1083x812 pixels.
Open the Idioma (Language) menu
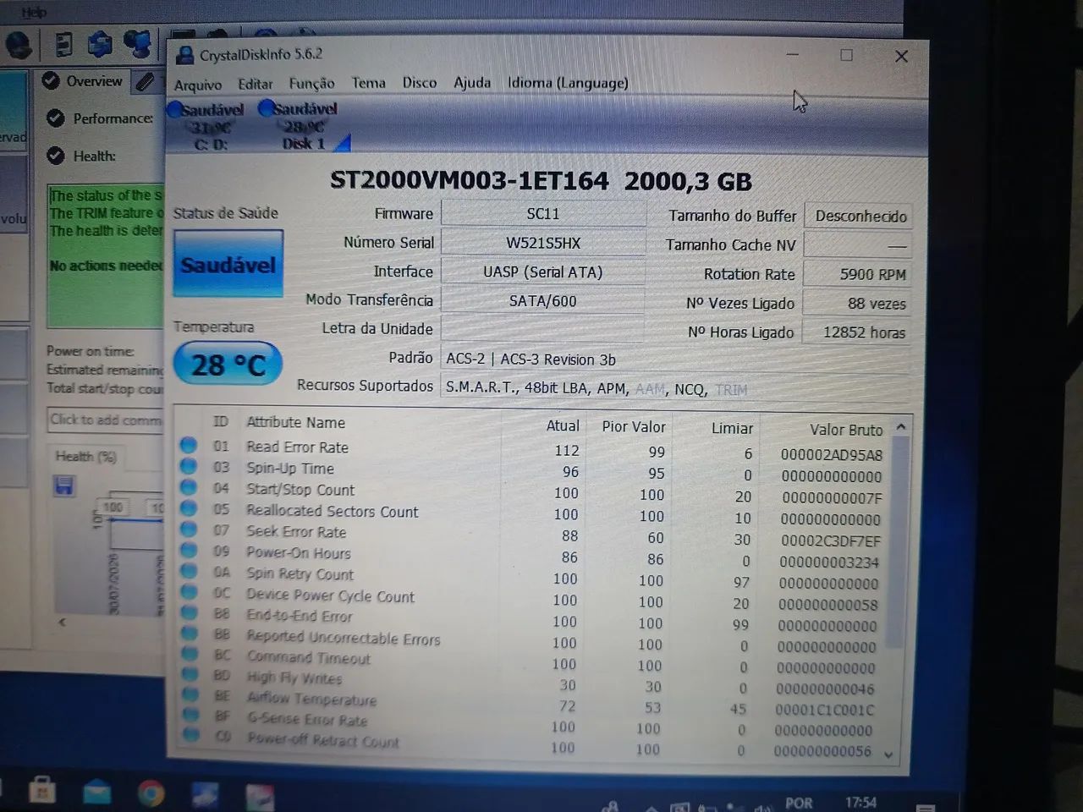pos(568,82)
